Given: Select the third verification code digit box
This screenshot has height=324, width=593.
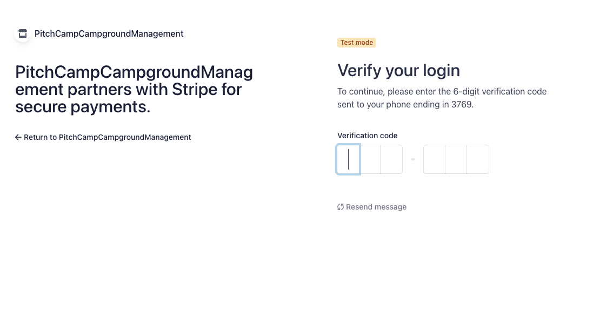Looking at the screenshot, I should pos(391,159).
